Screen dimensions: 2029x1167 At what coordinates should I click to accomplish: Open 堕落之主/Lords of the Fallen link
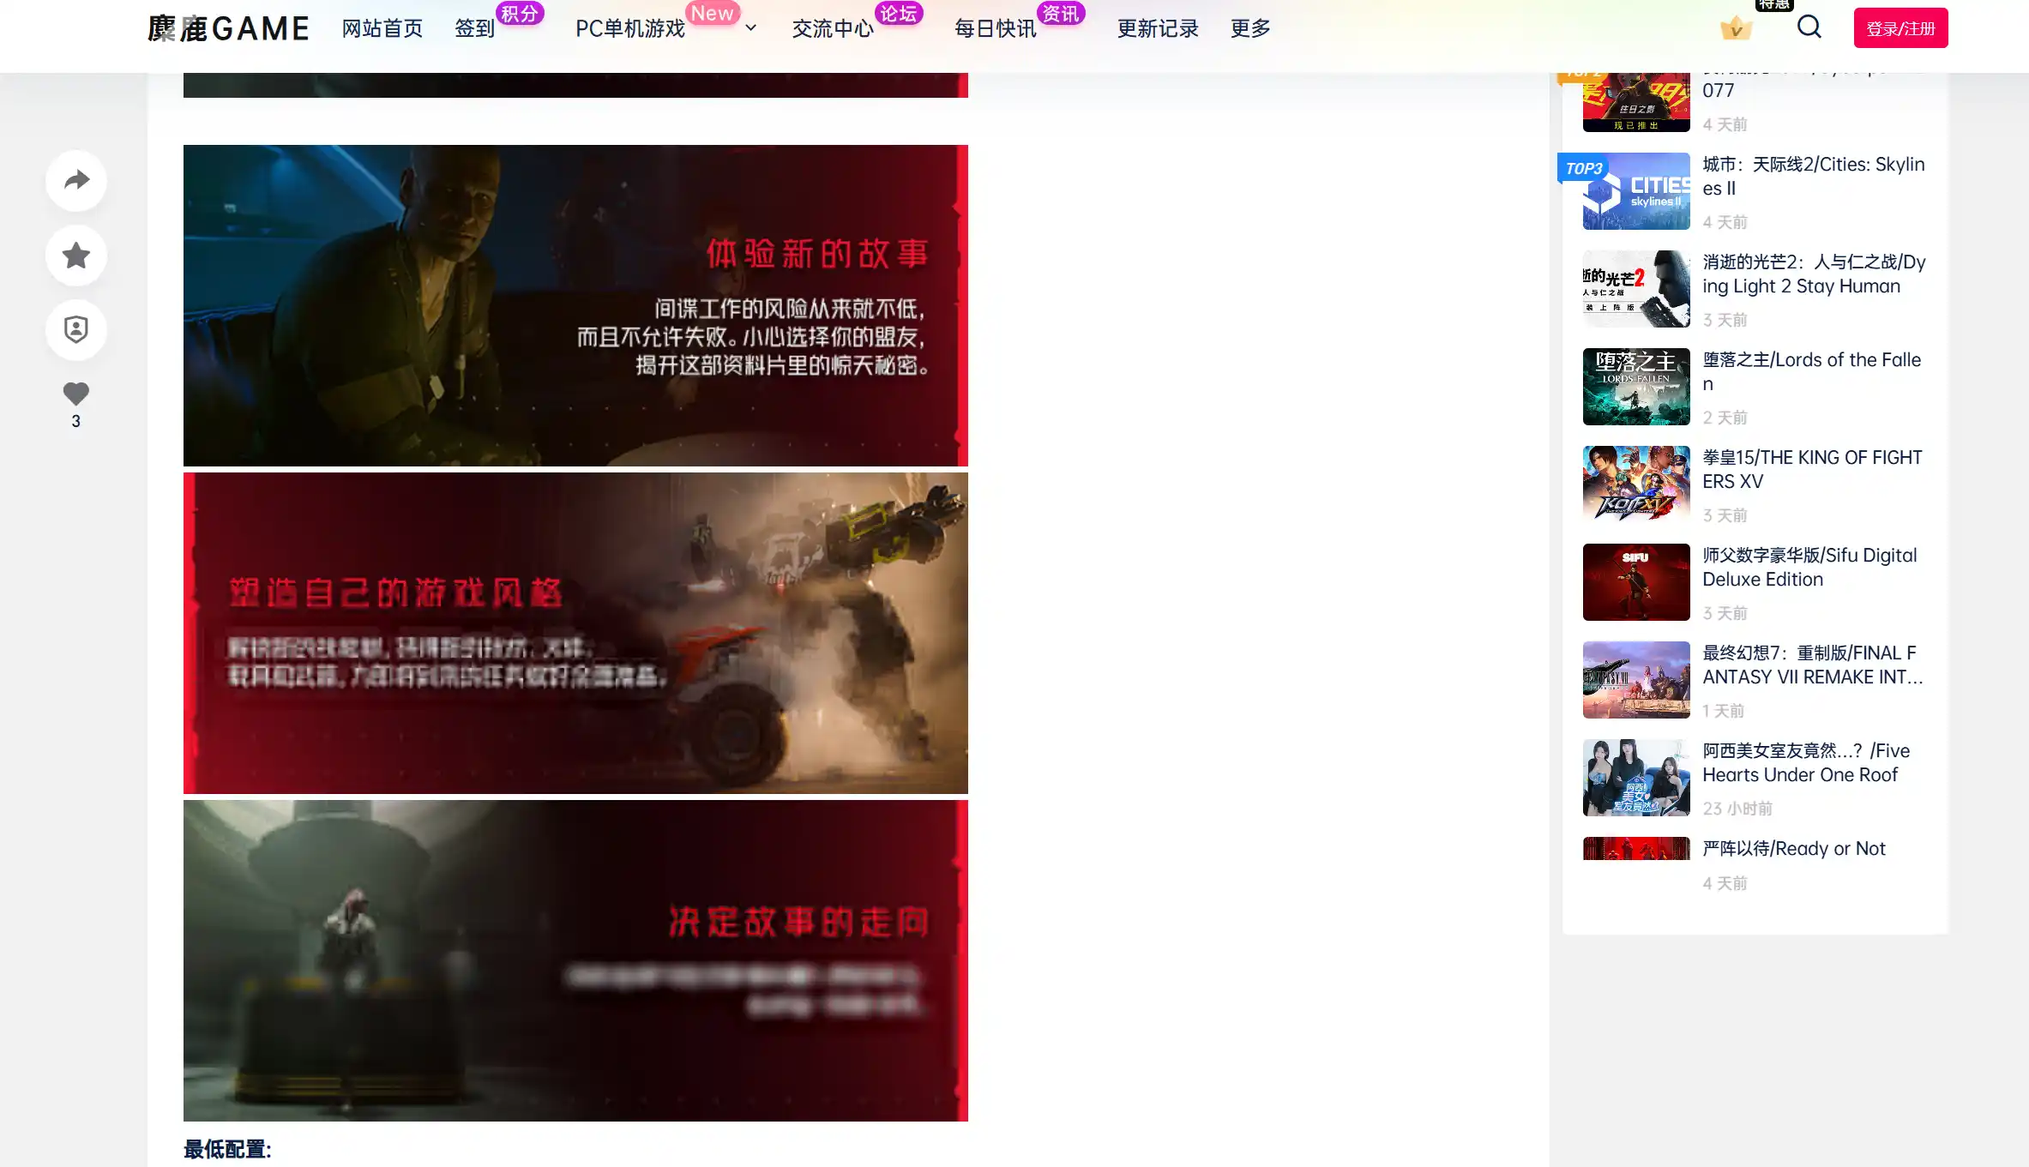point(1812,371)
